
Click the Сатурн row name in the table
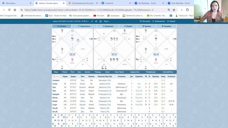(x=55, y=105)
